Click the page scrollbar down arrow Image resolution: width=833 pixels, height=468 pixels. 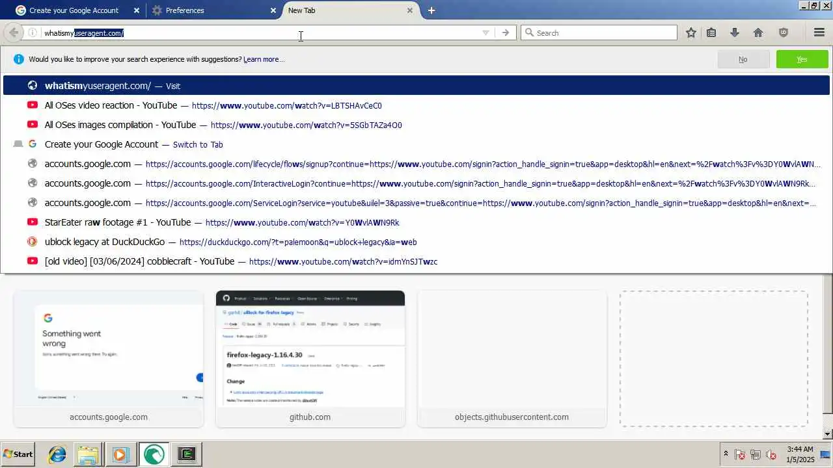point(828,434)
